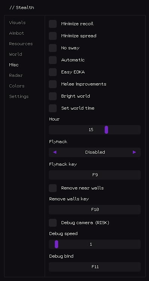Screen dimensions: 149x281
Task: Tick the Melee improvements checkbox
Action: click(x=53, y=84)
